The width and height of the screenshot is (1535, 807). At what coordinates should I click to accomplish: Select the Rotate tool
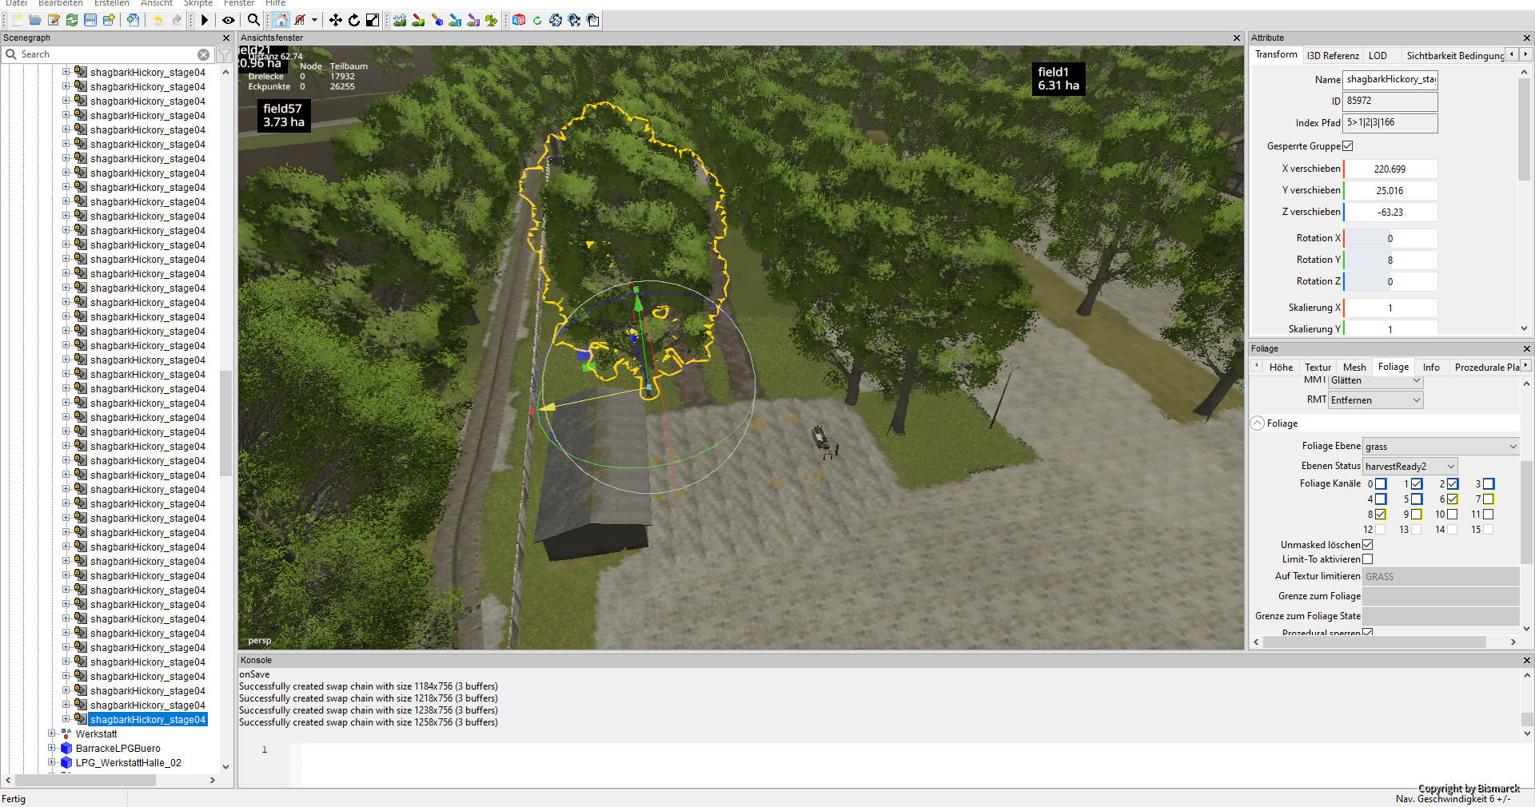click(x=354, y=20)
